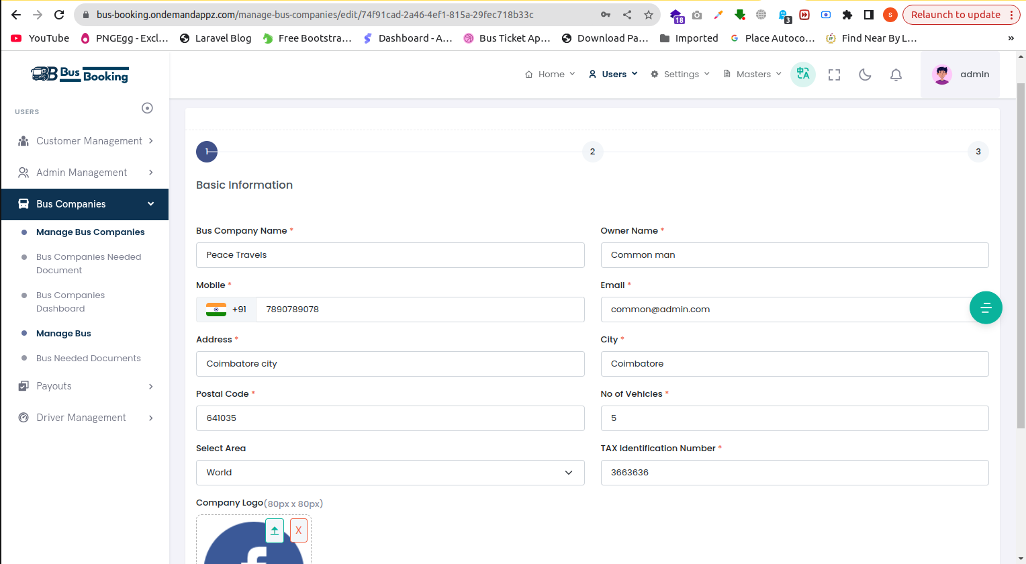Bookmark this page with the star icon
This screenshot has width=1026, height=564.
[x=649, y=15]
